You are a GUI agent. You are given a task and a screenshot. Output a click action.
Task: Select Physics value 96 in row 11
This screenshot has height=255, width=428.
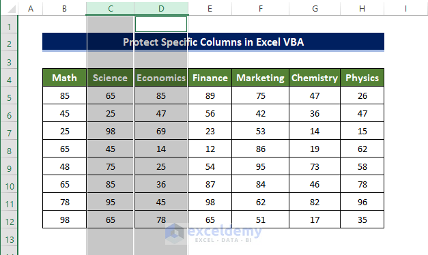tap(362, 202)
